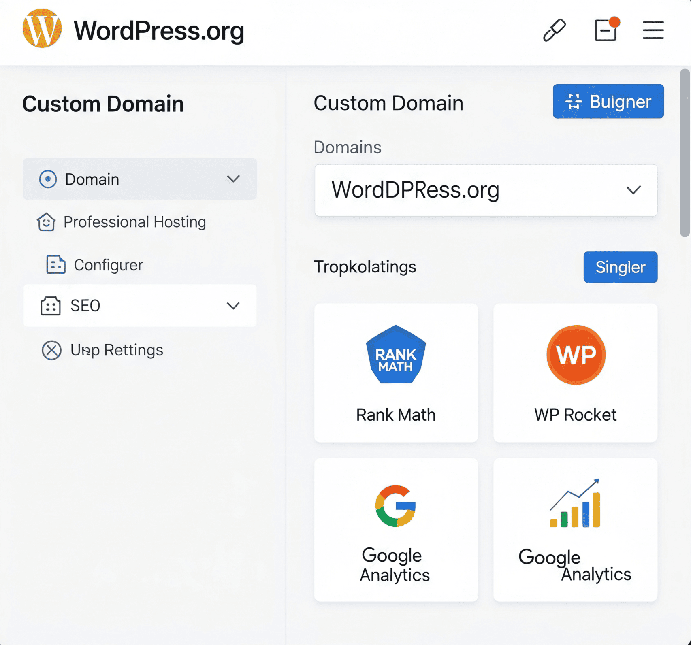Click the Domain radio icon in sidebar
This screenshot has width=691, height=645.
pyautogui.click(x=48, y=179)
